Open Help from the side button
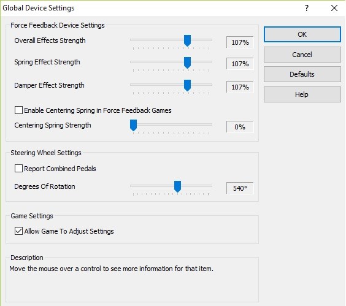346x306 pixels. (302, 94)
